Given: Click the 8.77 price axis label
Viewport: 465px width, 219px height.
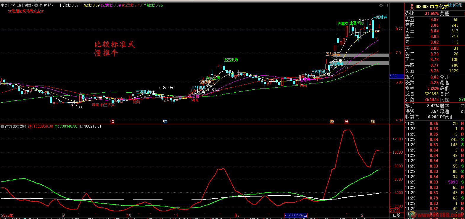Looking at the screenshot, I should (x=399, y=29).
